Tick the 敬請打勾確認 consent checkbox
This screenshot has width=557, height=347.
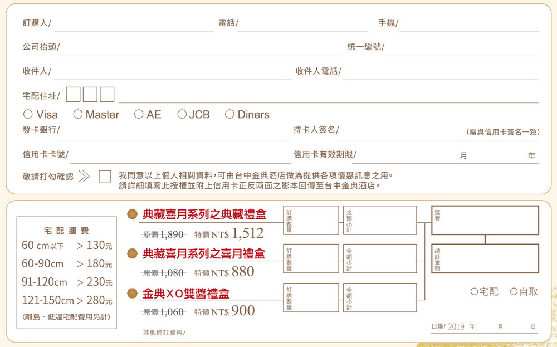(x=105, y=176)
